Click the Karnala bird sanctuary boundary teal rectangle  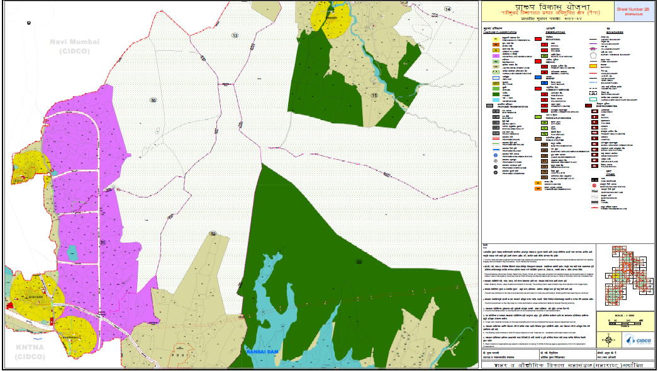[593, 99]
